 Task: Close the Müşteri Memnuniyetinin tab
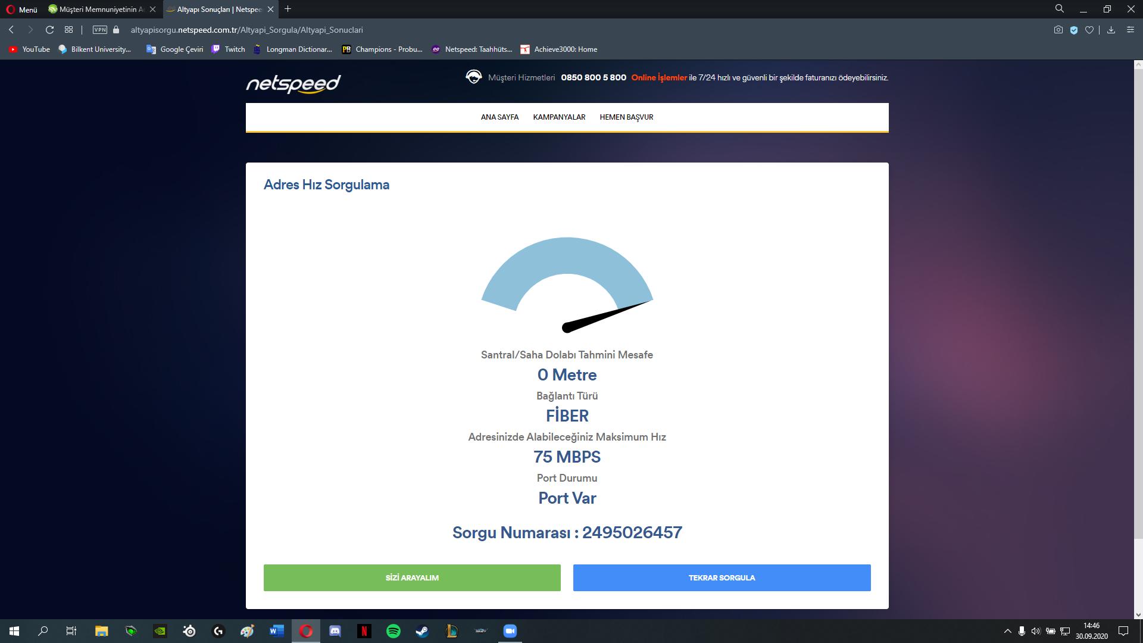153,10
